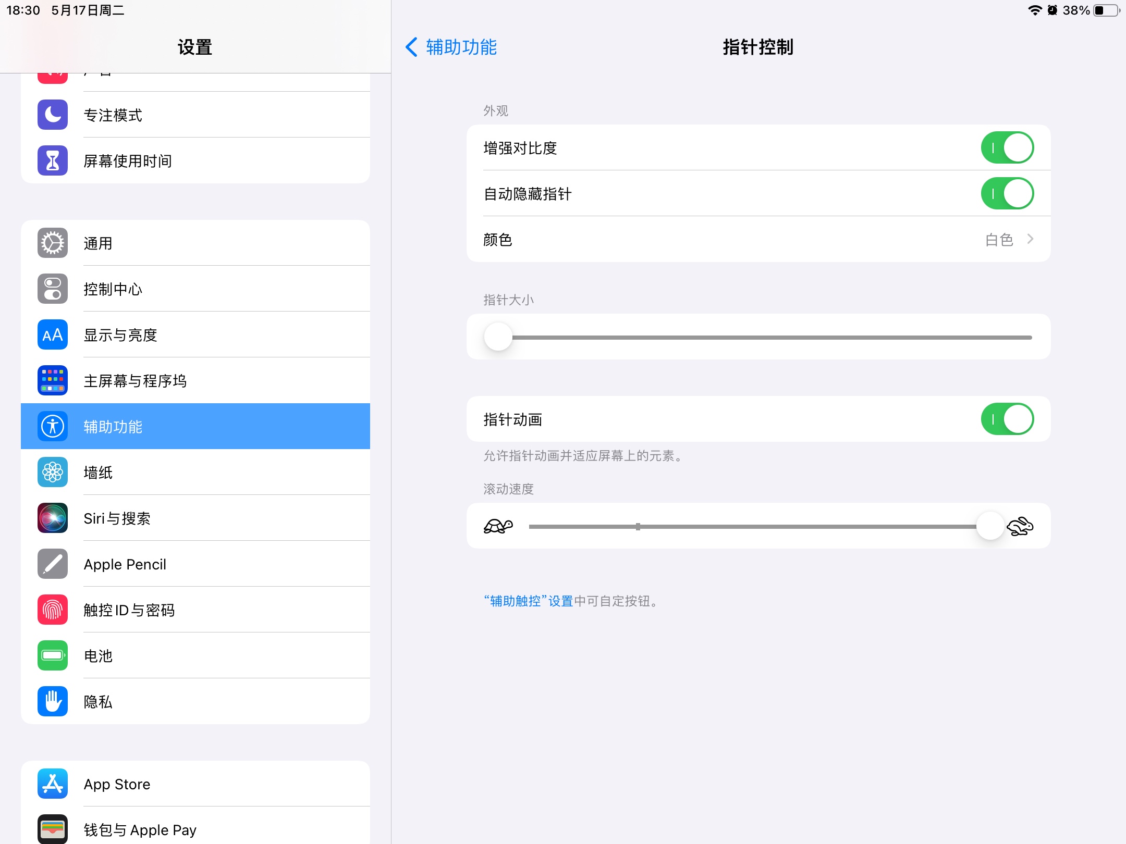The height and width of the screenshot is (844, 1126).
Task: Open the "辅助触控"设置 link
Action: pos(529,601)
